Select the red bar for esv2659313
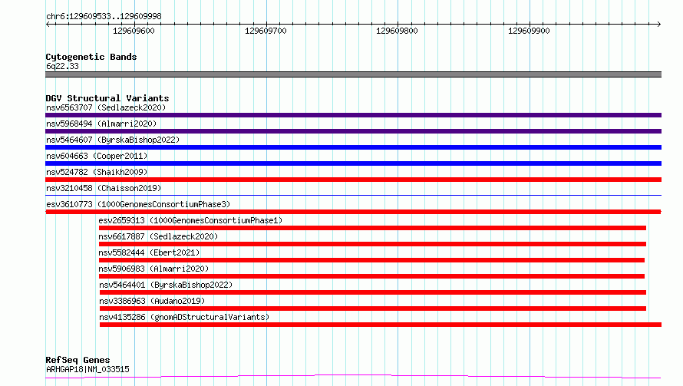The width and height of the screenshot is (683, 386). (372, 228)
